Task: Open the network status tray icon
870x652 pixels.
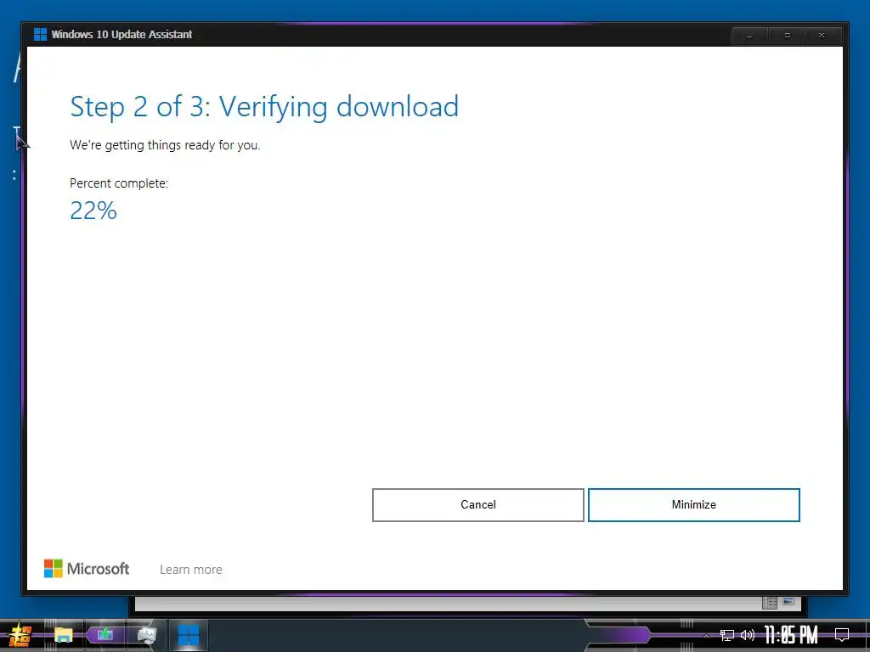Action: [727, 635]
